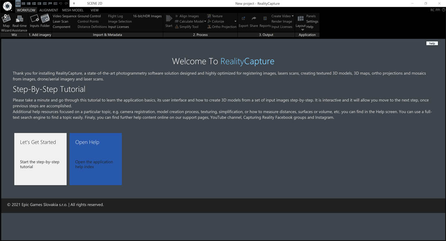The image size is (446, 241).
Task: Click the '1. Add imagery' group label
Action: pos(40,35)
